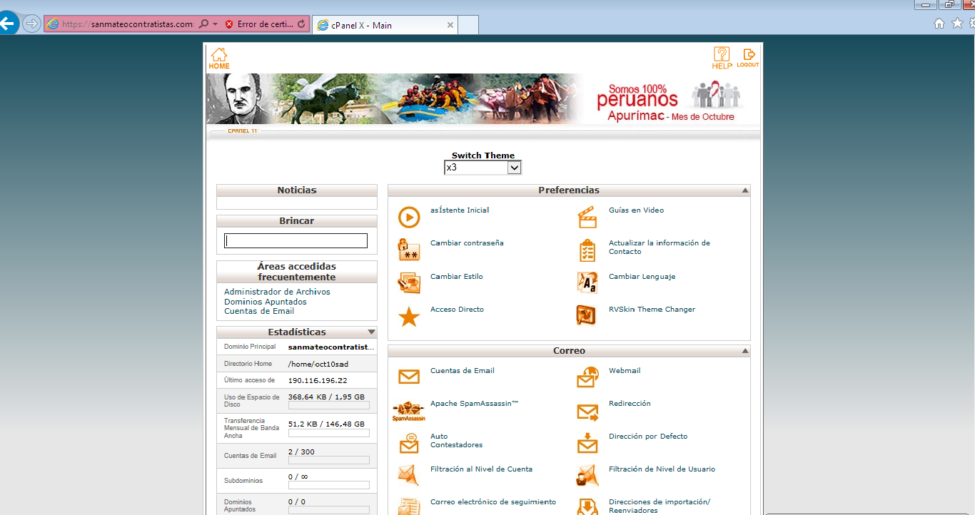Screen dimensions: 975x515
Task: Collapse the Preferencias panel
Action: (743, 190)
